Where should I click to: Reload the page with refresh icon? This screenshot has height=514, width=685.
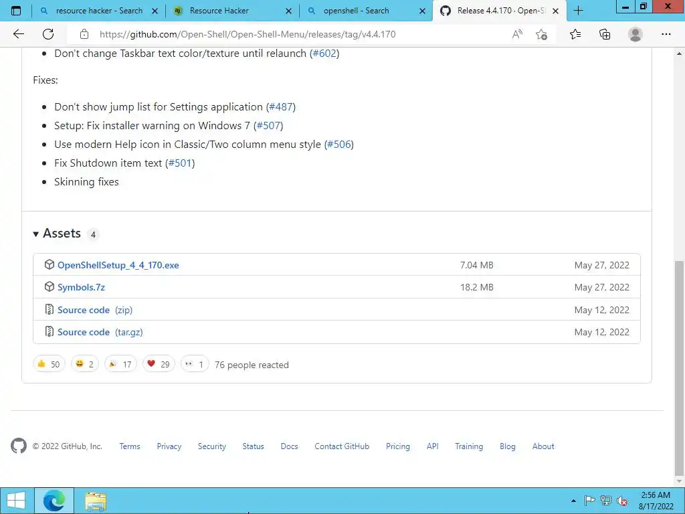tap(48, 34)
